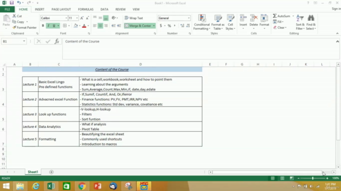The width and height of the screenshot is (341, 191).
Task: Decrease font size with the small A icon
Action: (87, 18)
